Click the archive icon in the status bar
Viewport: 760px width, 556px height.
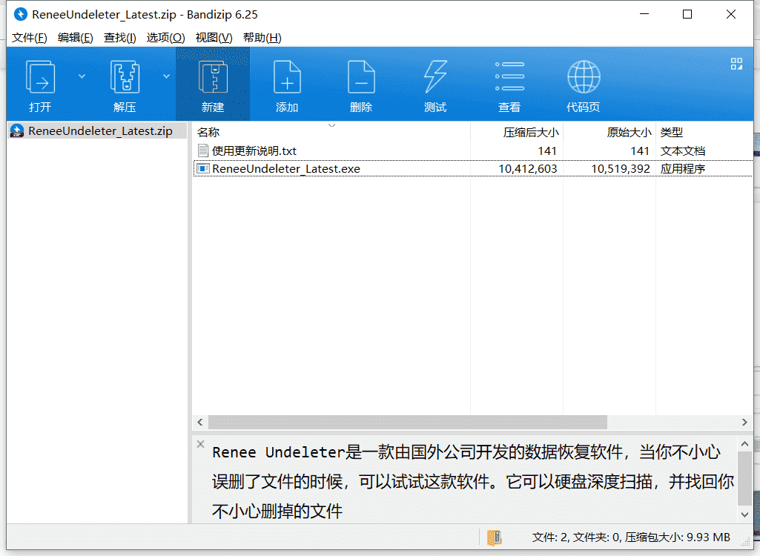point(495,537)
